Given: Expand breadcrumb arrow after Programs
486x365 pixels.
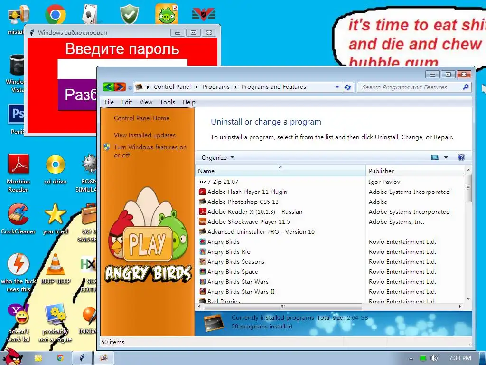Looking at the screenshot, I should 235,87.
